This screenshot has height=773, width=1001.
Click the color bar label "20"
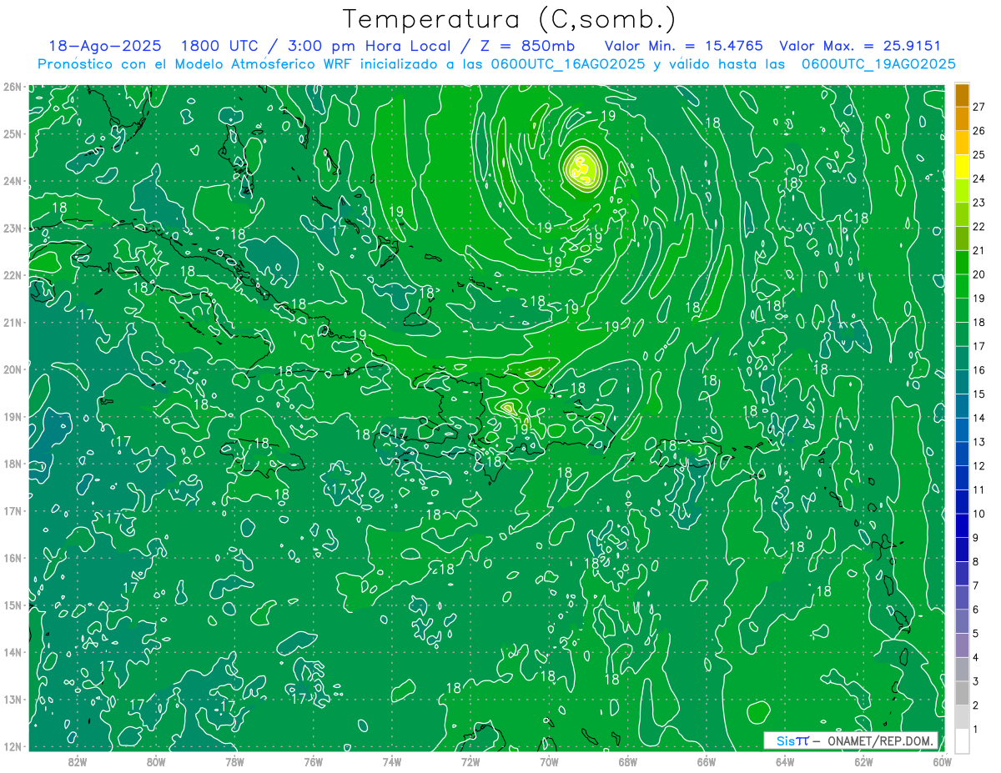pyautogui.click(x=979, y=274)
